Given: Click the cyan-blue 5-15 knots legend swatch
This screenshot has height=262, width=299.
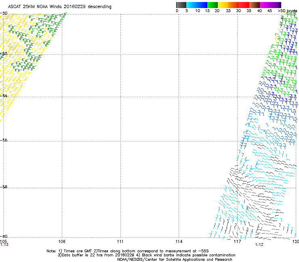Looking at the screenshot, I should (197, 5).
